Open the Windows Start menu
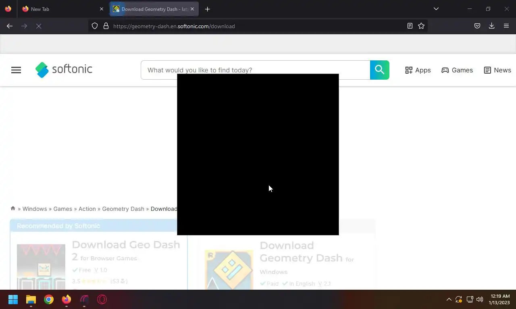The width and height of the screenshot is (516, 309). point(13,299)
